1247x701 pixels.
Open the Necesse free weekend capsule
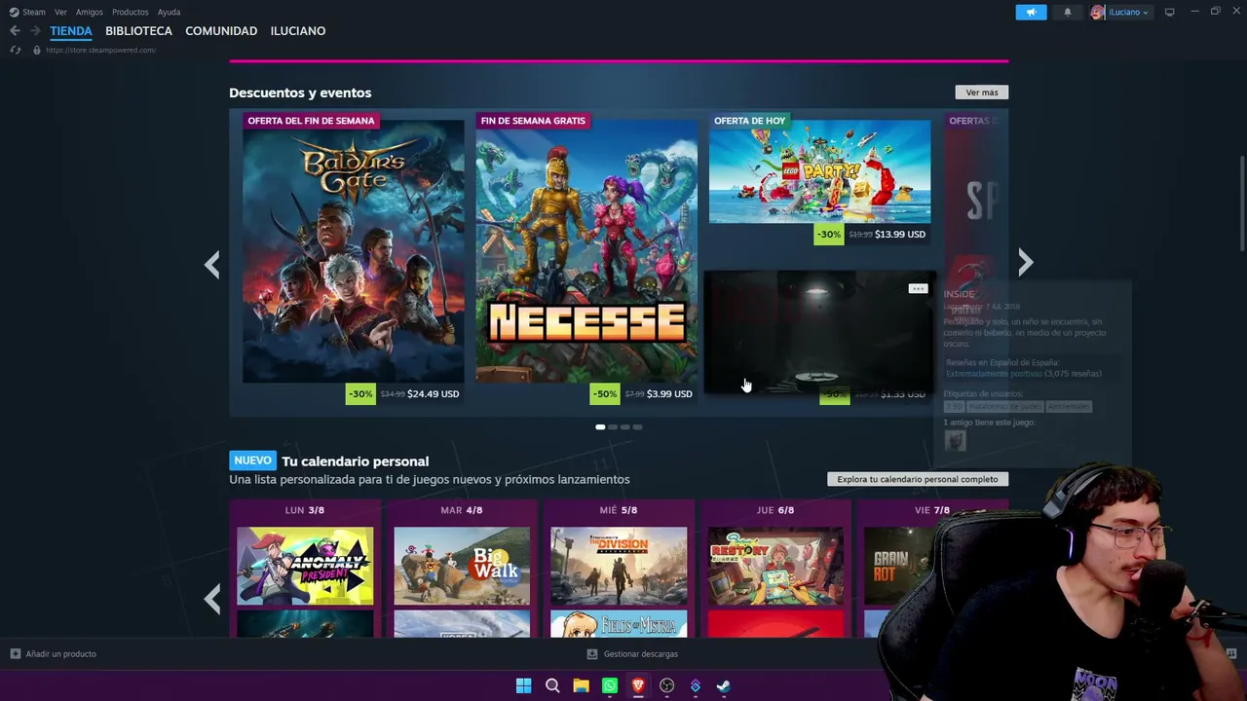point(586,251)
